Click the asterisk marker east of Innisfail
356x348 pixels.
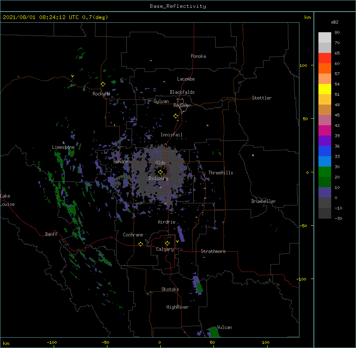tap(207, 125)
